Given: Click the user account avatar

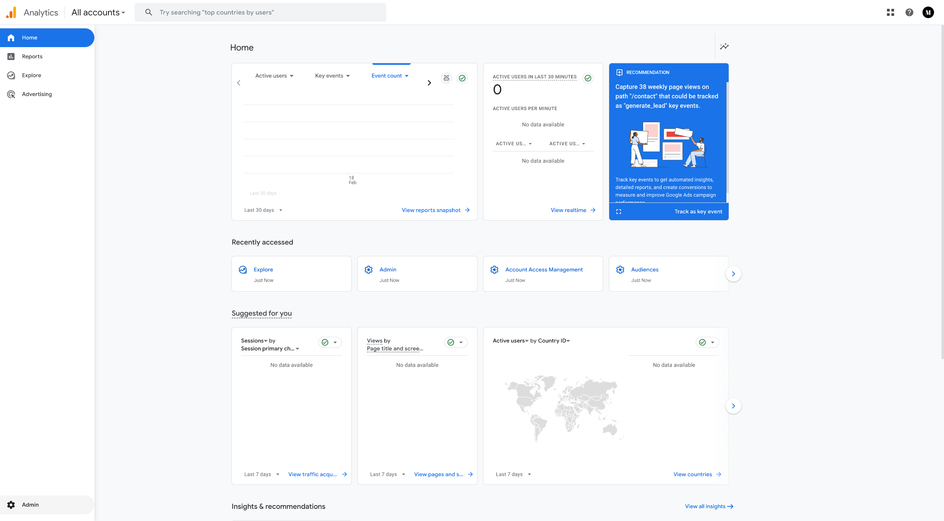Looking at the screenshot, I should (928, 13).
